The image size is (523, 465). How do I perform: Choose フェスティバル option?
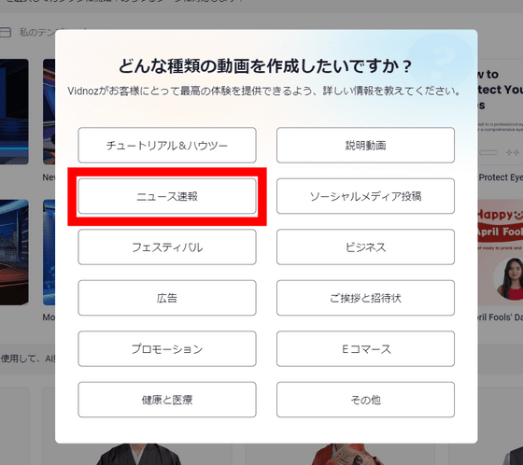tap(167, 247)
